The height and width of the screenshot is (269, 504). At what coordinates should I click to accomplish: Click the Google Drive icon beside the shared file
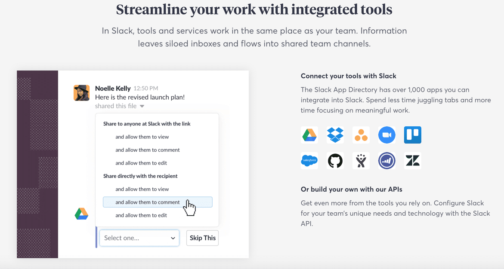click(x=81, y=214)
